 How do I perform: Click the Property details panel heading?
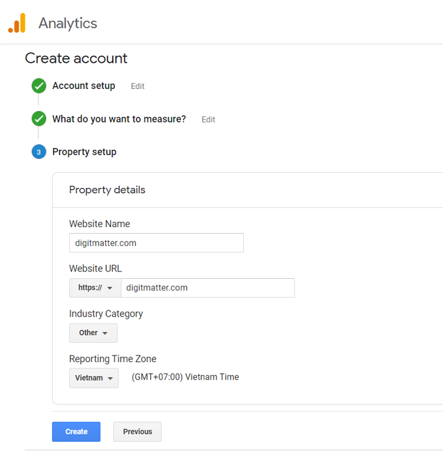click(107, 190)
